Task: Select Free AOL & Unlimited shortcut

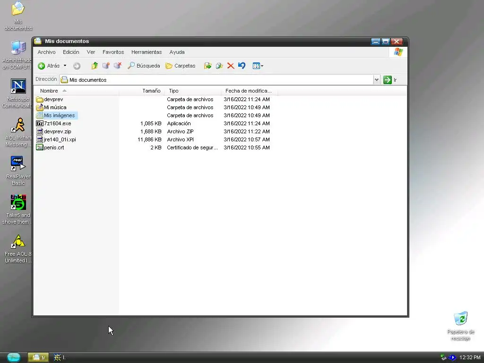Action: point(18,249)
